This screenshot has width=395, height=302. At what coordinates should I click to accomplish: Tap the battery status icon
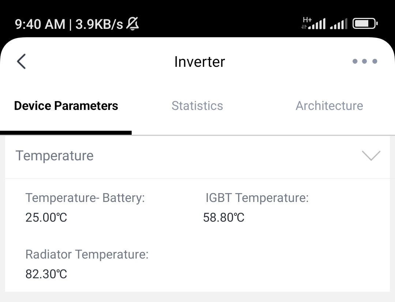tap(365, 24)
